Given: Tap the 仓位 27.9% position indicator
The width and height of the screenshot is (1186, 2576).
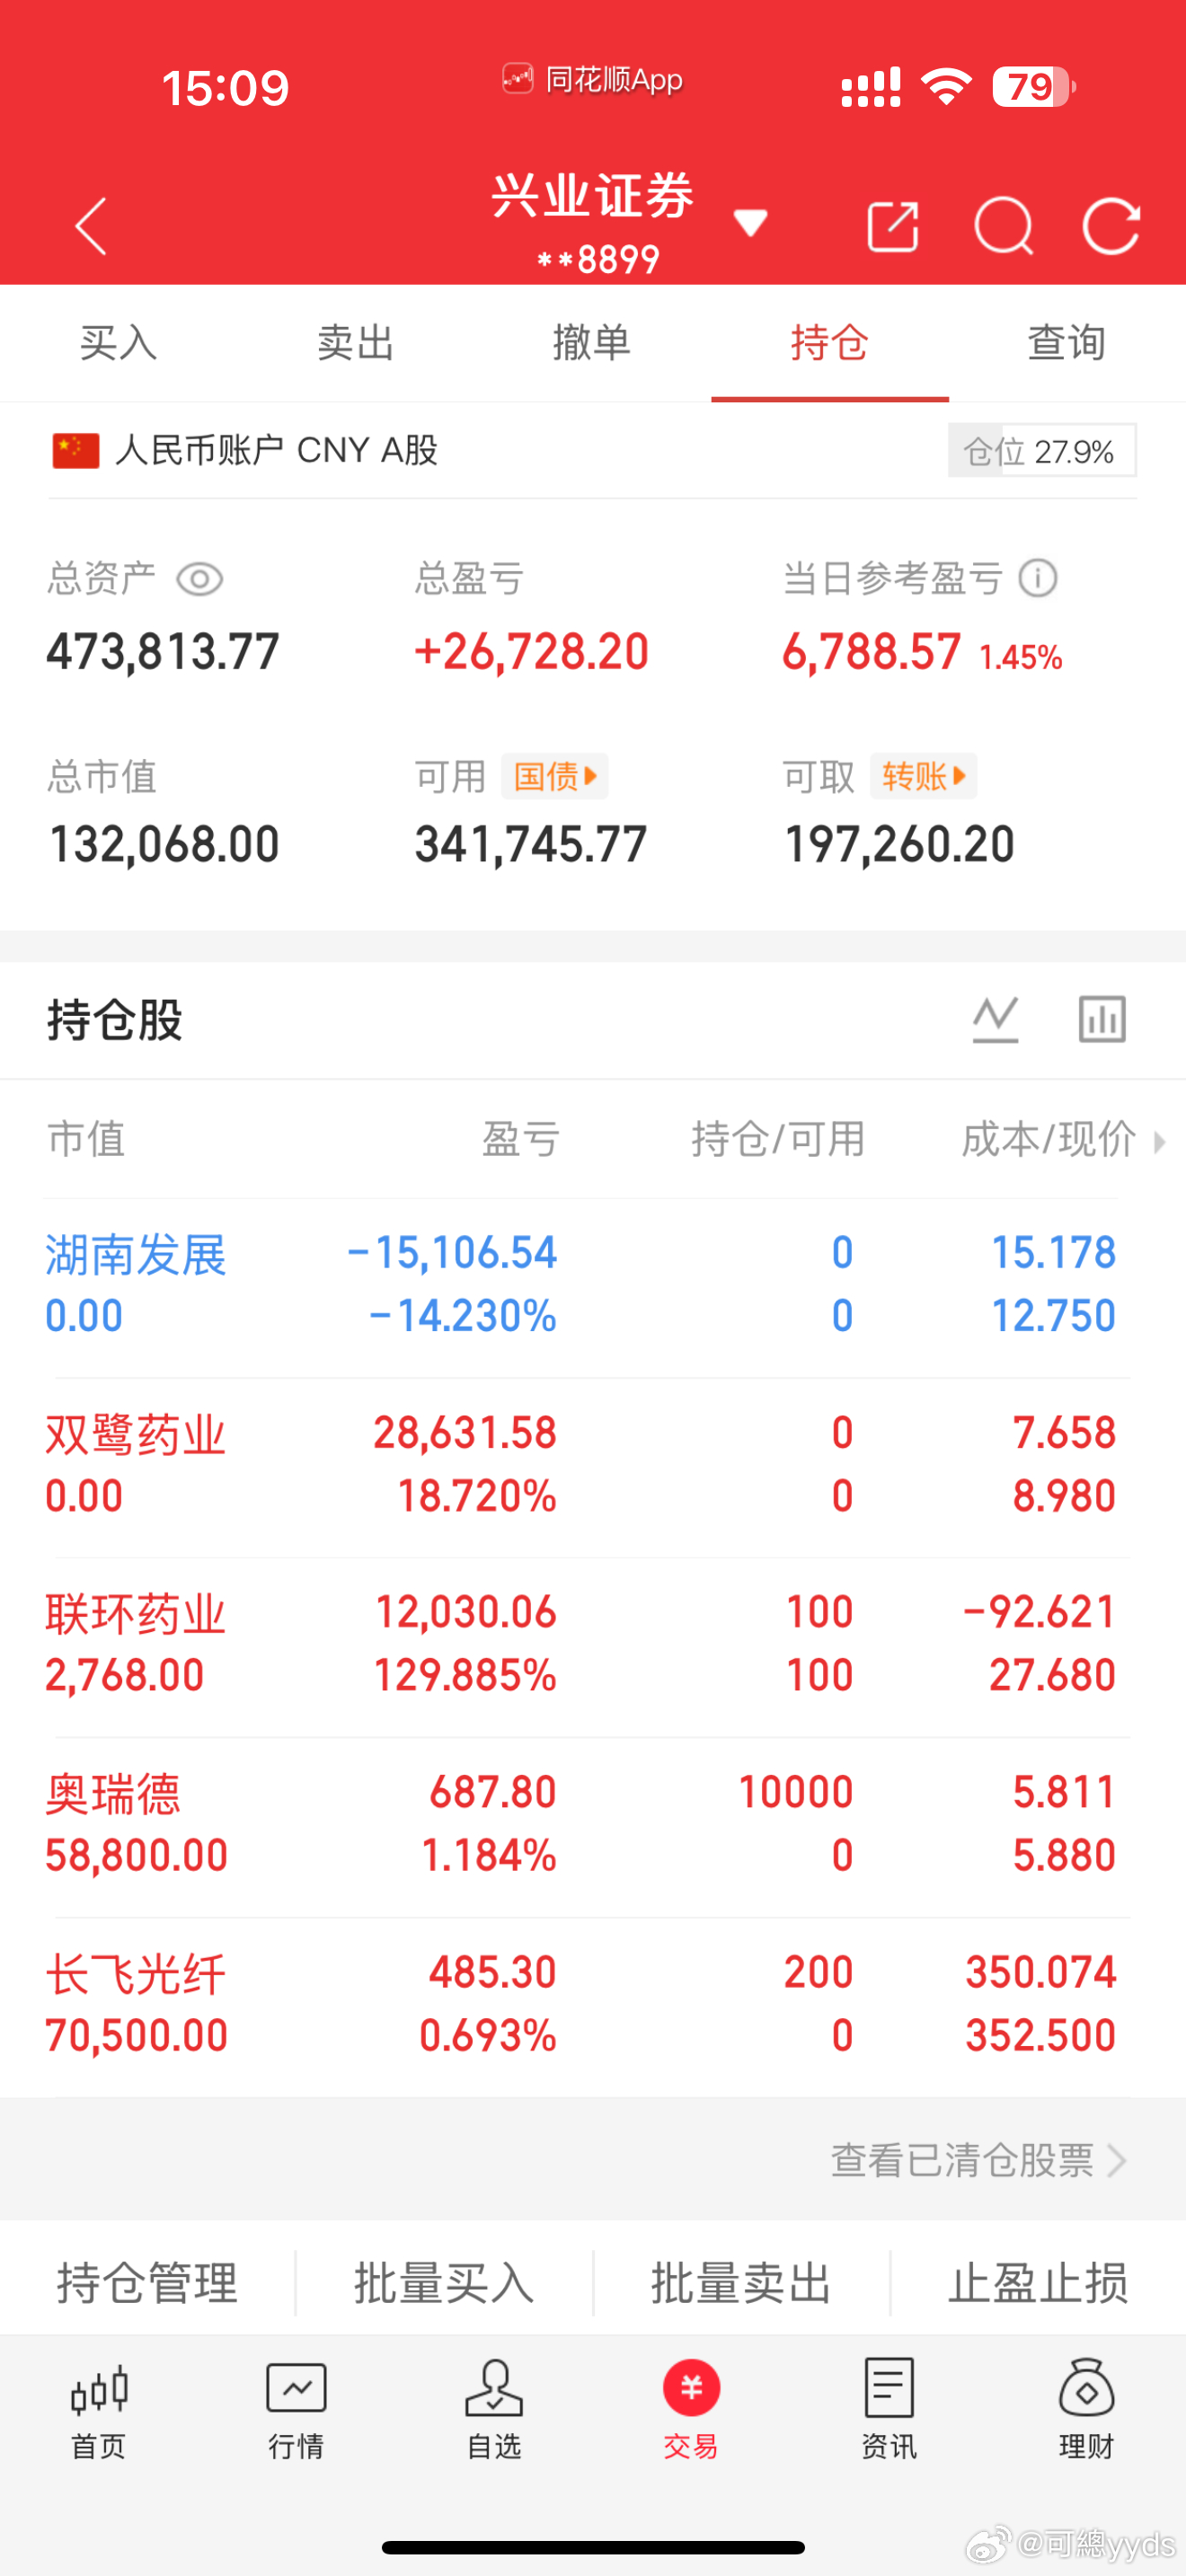Looking at the screenshot, I should click(1042, 451).
